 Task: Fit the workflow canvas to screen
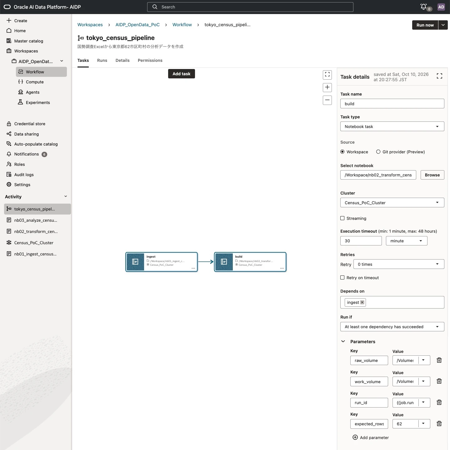pos(327,75)
